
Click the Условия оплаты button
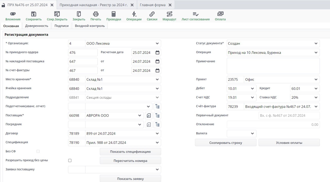click(289, 143)
